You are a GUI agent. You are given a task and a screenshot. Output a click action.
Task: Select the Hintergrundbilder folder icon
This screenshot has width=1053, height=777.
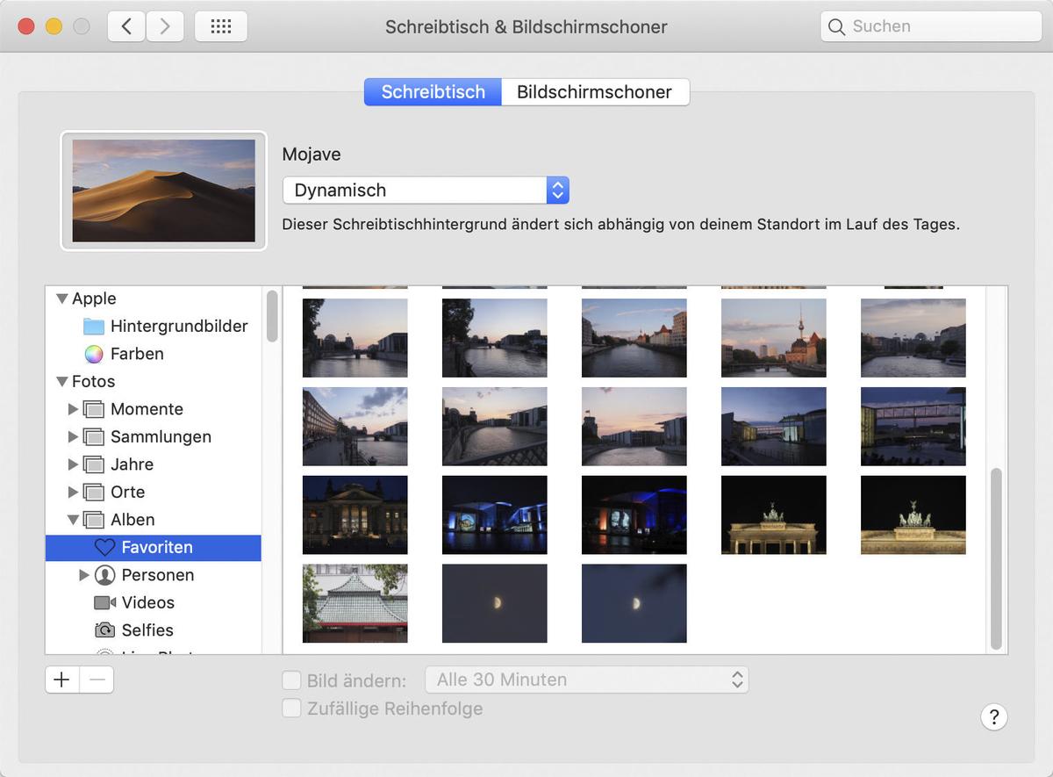[x=94, y=327]
